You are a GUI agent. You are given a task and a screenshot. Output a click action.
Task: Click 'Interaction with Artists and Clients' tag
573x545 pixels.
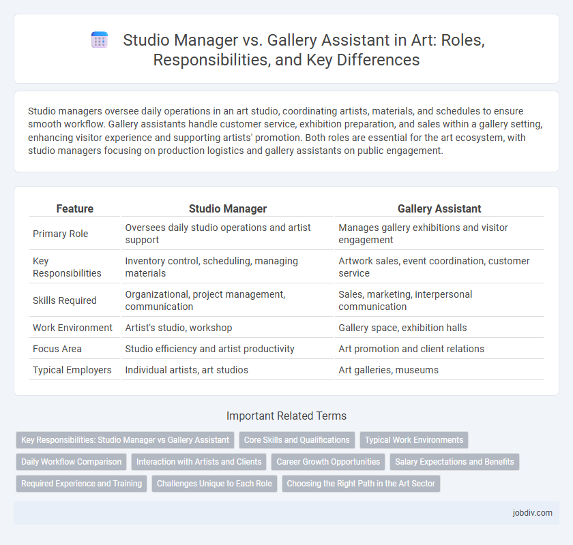coord(199,462)
